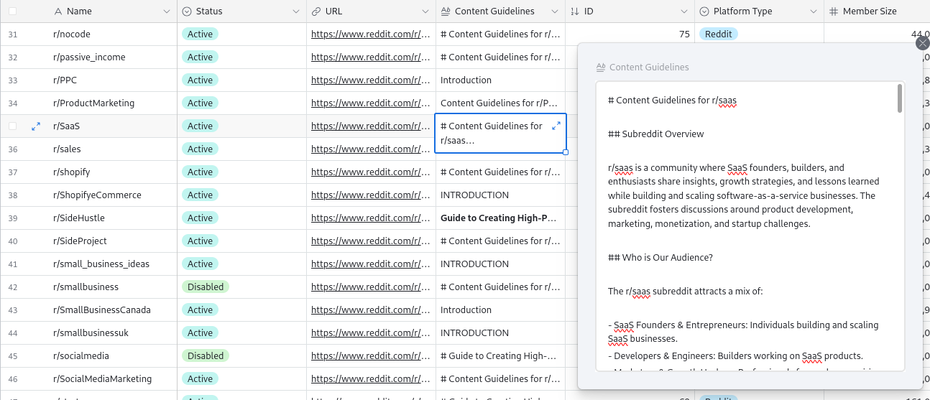Open the Status column dropdown menu
The width and height of the screenshot is (930, 400).
296,11
